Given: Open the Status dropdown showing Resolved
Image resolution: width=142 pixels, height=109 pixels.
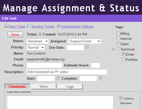Looking at the screenshot, I should pos(38,41).
